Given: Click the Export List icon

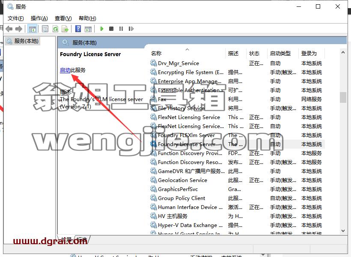Looking at the screenshot, I should point(65,29).
